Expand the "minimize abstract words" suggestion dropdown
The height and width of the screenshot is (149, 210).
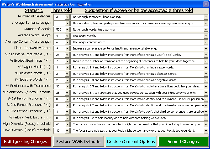coord(206,74)
